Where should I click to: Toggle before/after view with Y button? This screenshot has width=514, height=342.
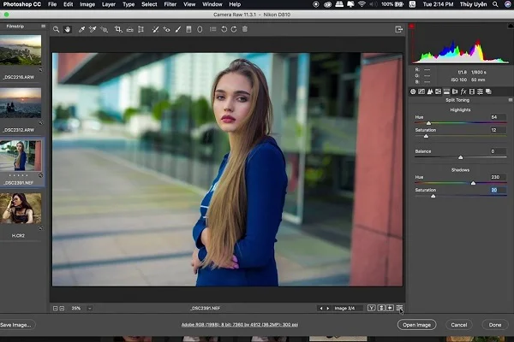(372, 308)
